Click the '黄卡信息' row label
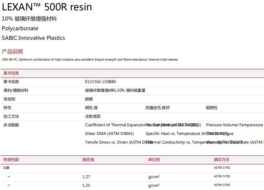The width and height of the screenshot is (264, 190). [11, 82]
